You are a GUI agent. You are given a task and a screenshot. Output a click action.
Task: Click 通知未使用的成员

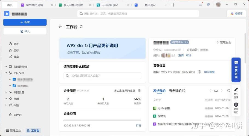(x=124, y=91)
